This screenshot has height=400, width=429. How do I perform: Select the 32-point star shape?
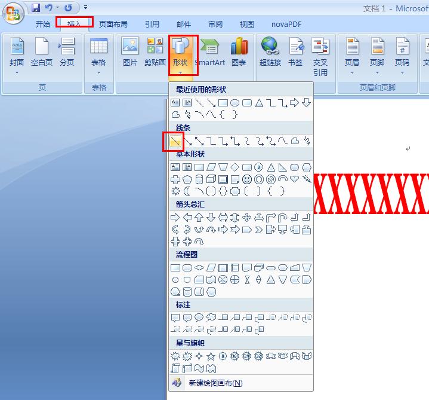tap(258, 356)
